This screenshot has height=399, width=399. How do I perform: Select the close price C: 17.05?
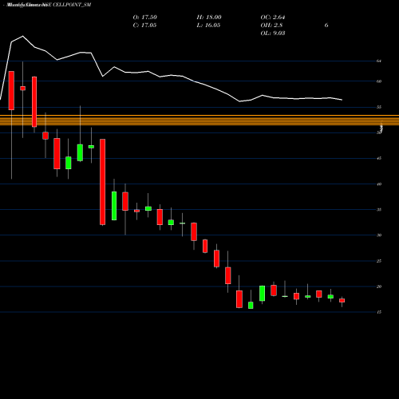[144, 26]
